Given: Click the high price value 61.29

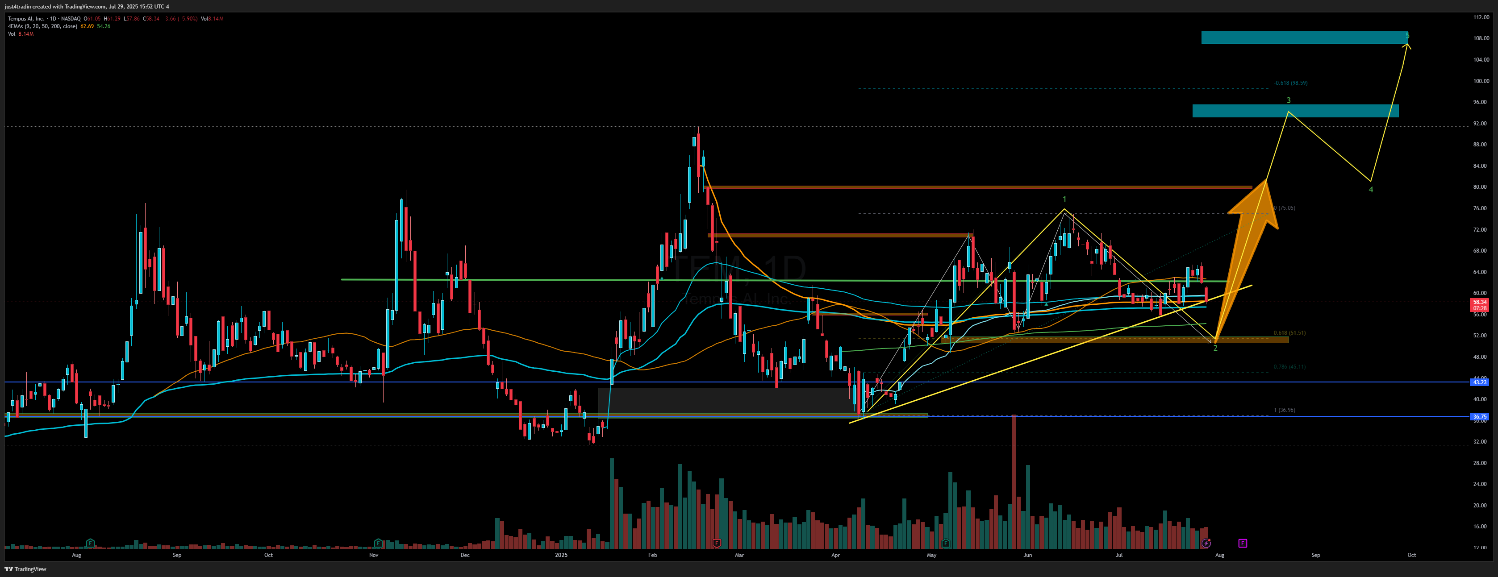Looking at the screenshot, I should tap(114, 19).
